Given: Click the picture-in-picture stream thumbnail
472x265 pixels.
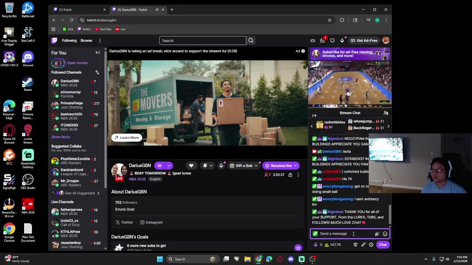Looking at the screenshot, I should tap(350, 84).
